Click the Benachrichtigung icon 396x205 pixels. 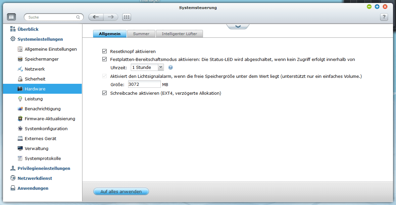point(20,109)
